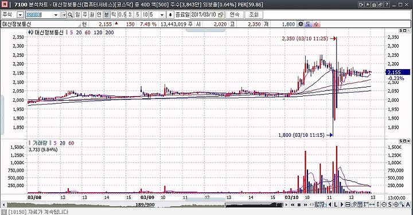Screen dimensions: 413x215
Task: Click the S icon on the bottom toolbar
Action: click(x=390, y=205)
